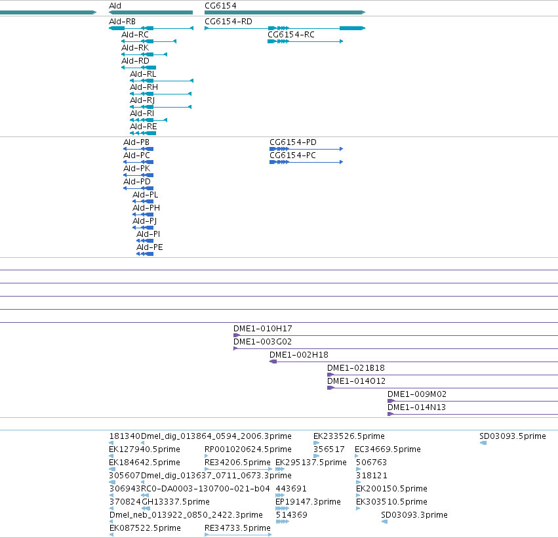Select Ald-RD transcript
This screenshot has width=558, height=538.
pos(135,61)
